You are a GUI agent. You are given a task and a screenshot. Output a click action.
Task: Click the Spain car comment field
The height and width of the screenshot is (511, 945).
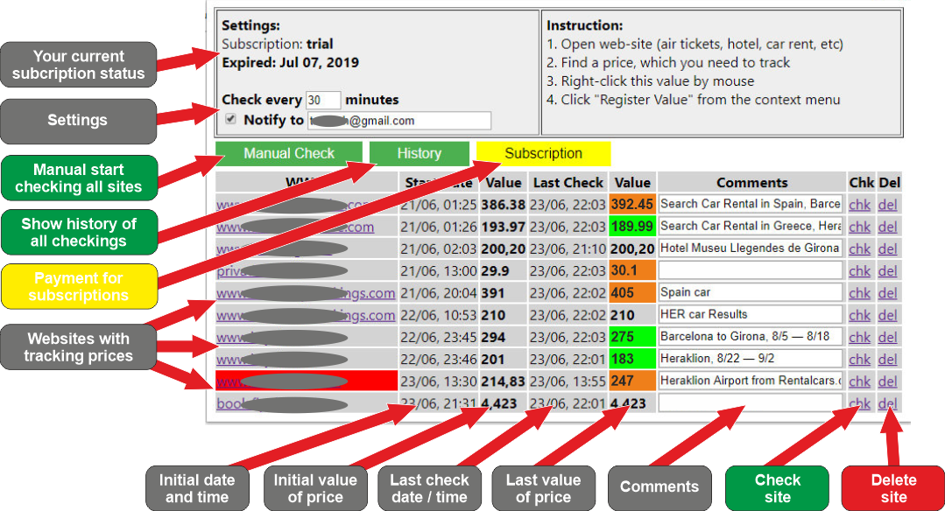[x=751, y=292]
